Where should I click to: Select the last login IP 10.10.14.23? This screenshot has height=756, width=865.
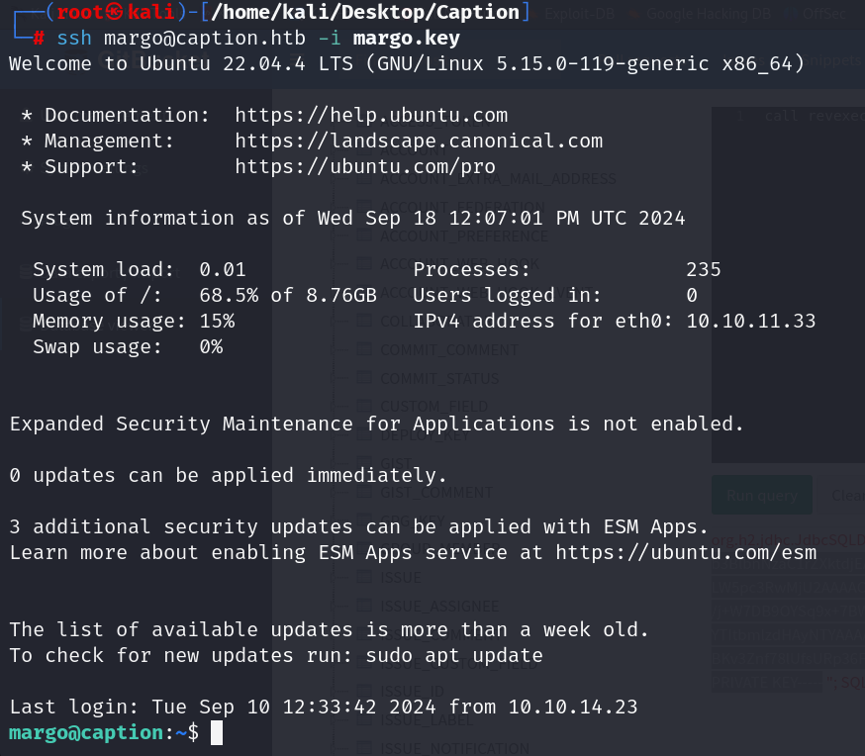tap(573, 707)
